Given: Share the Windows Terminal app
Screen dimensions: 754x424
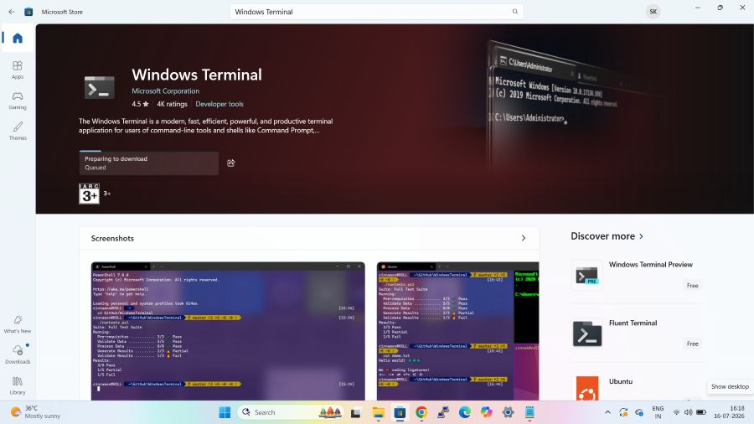Looking at the screenshot, I should click(x=231, y=163).
